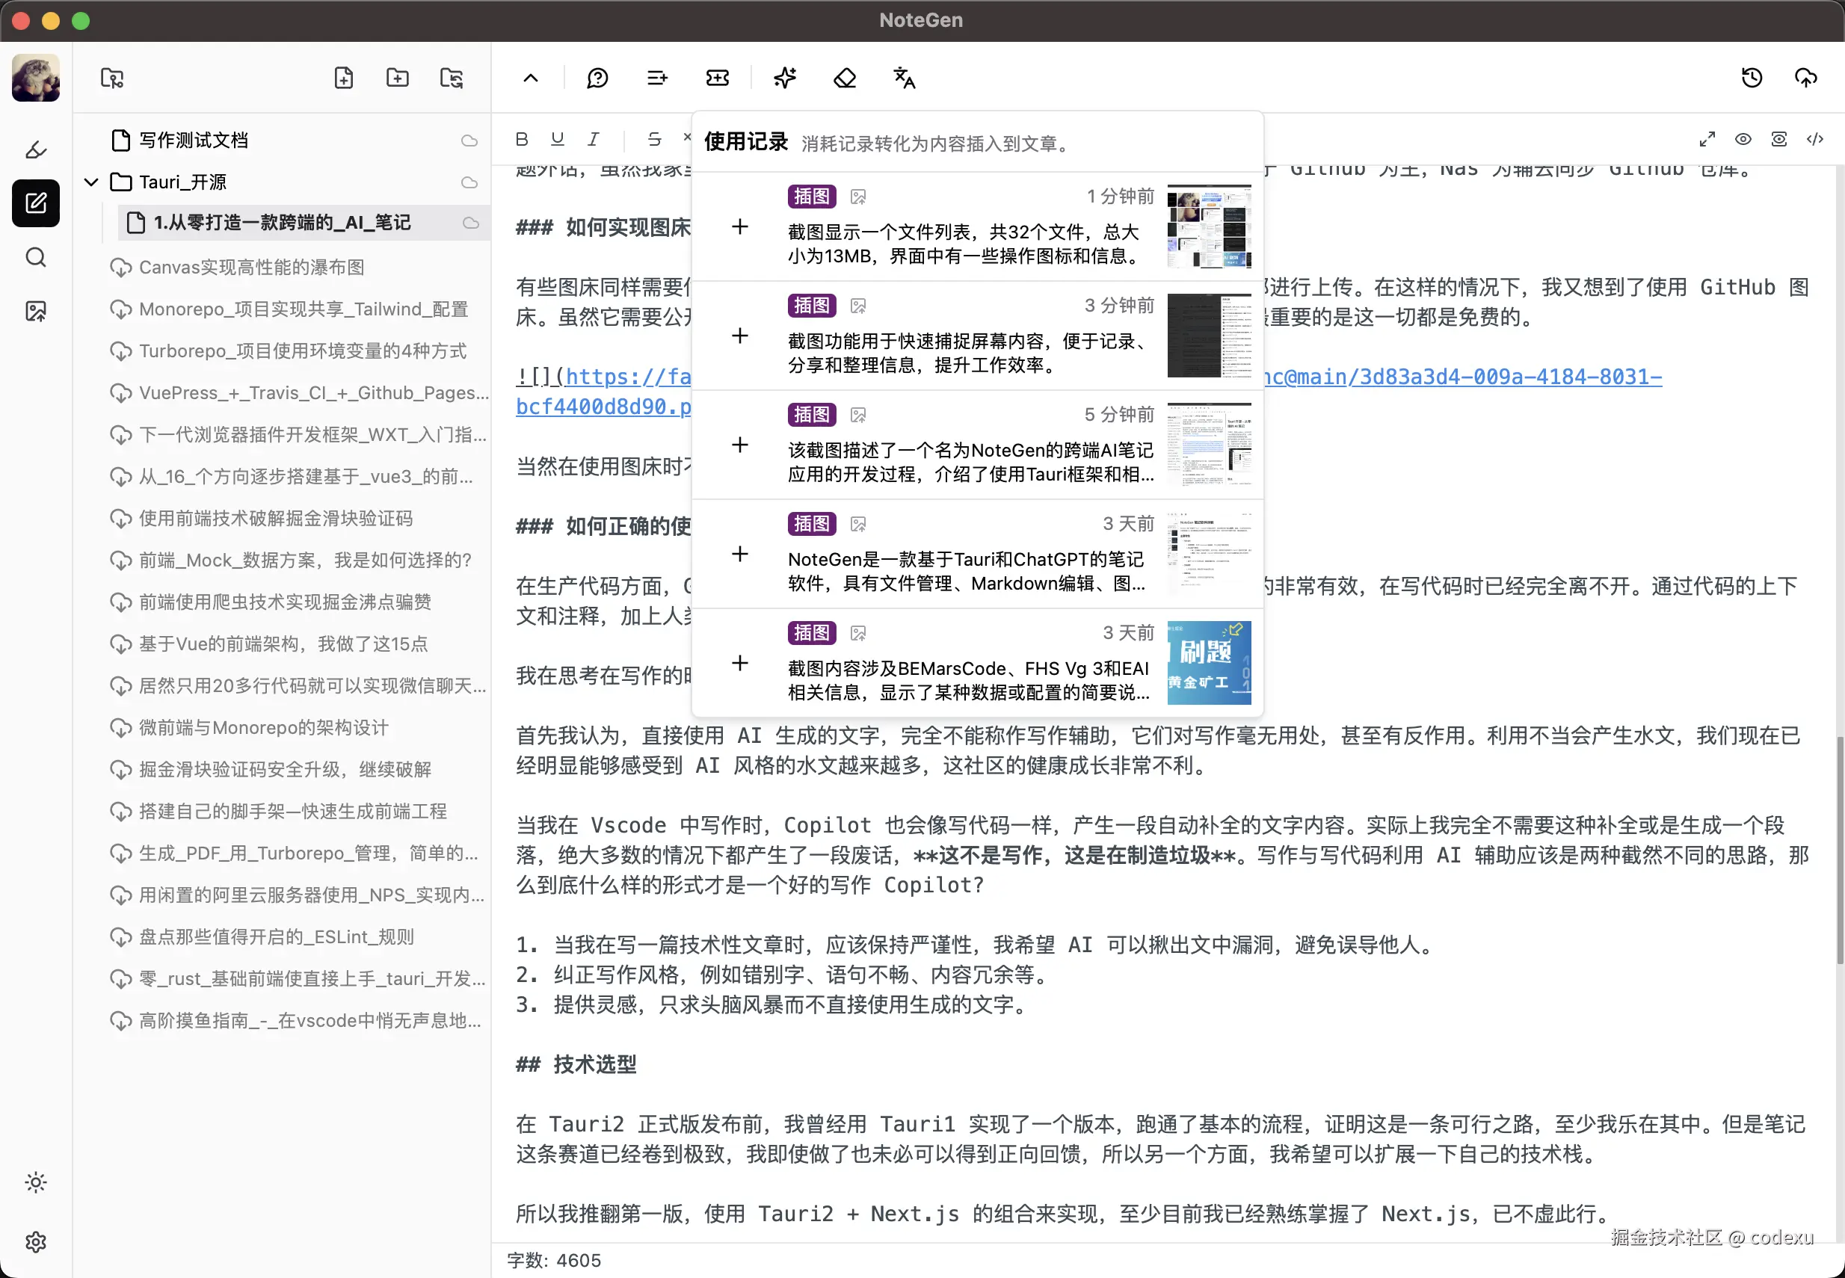This screenshot has width=1845, height=1278.
Task: Apply bold formatting button
Action: click(x=521, y=139)
